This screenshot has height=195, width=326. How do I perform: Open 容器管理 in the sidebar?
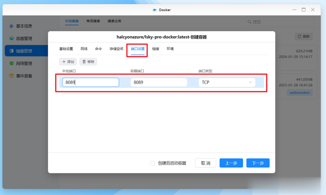coord(21,39)
